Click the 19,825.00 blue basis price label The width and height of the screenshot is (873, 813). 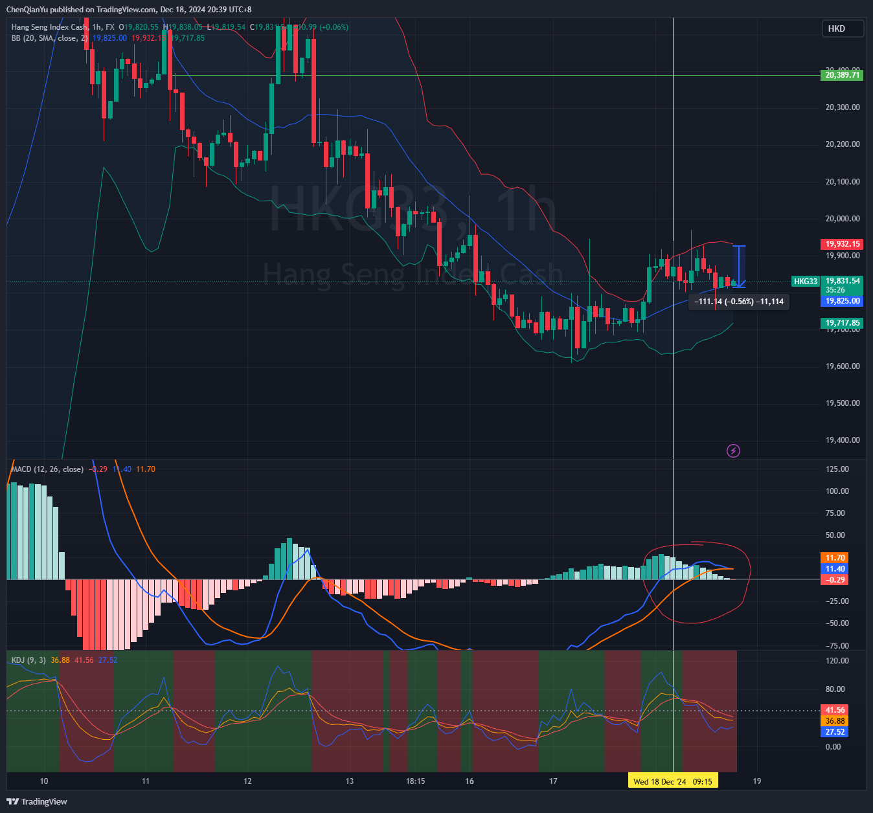point(843,301)
